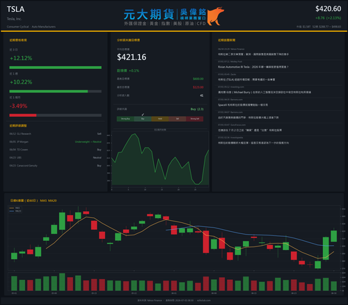348x305 pixels.
Task: Click the Consumer Cyclical · Auto Manufacturers line
Action: (x=31, y=26)
